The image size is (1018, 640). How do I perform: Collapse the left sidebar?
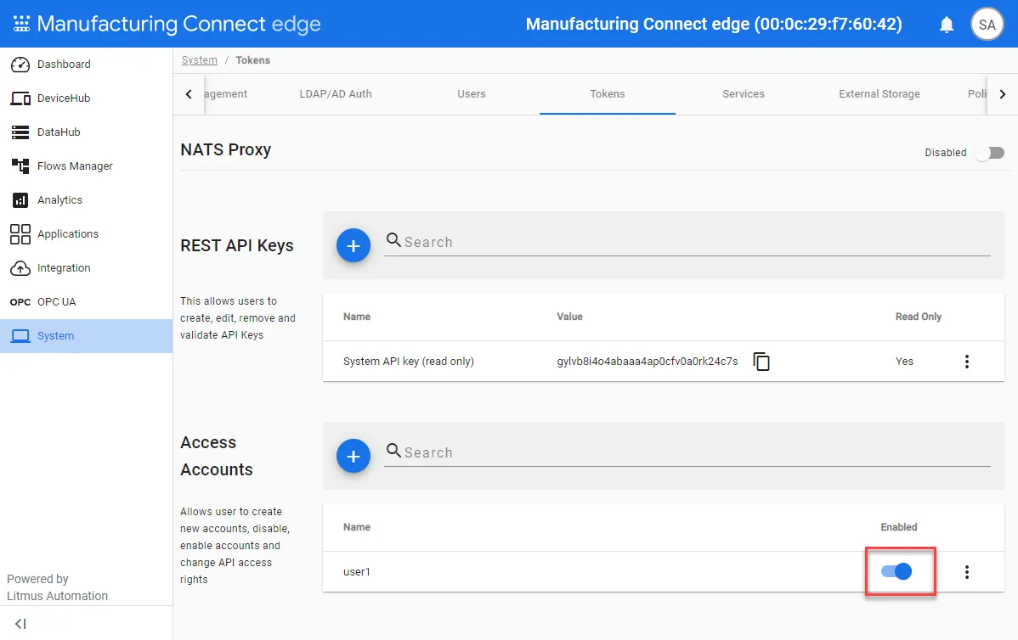click(20, 624)
